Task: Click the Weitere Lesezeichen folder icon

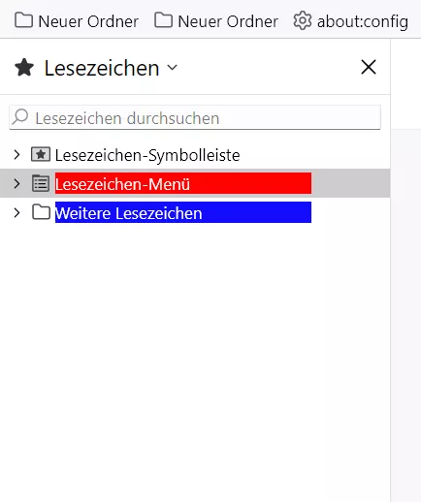Action: pos(41,212)
